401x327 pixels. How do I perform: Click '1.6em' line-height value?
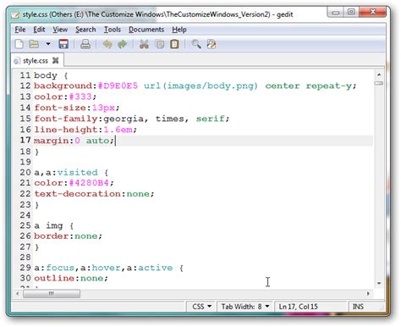click(x=118, y=130)
